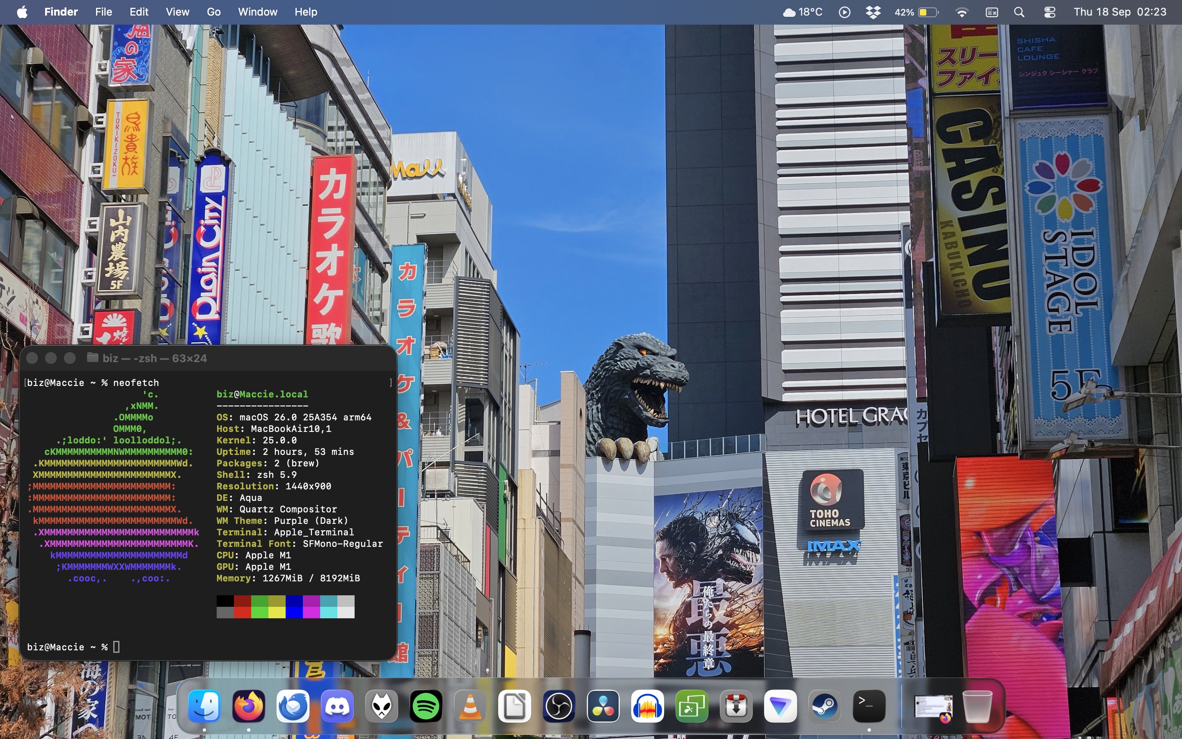Click the 'Kernel: 25.0.0' line
Image resolution: width=1182 pixels, height=739 pixels.
tap(257, 440)
